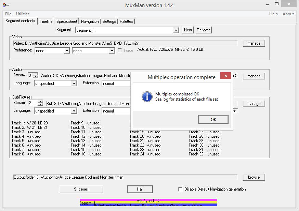Browse for the output folder
Screen dimensions: 299x211
pyautogui.click(x=254, y=177)
